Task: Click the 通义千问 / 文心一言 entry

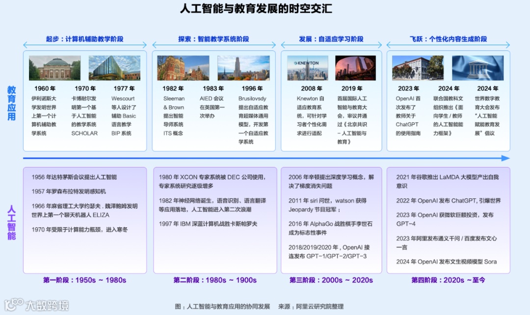Action: 447,242
